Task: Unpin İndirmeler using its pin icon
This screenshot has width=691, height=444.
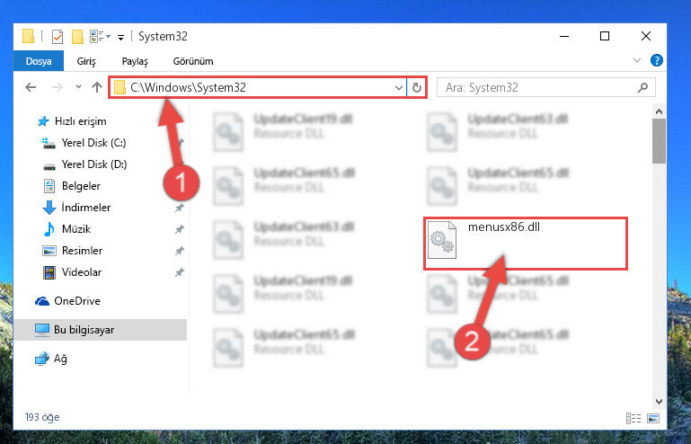Action: (x=180, y=208)
